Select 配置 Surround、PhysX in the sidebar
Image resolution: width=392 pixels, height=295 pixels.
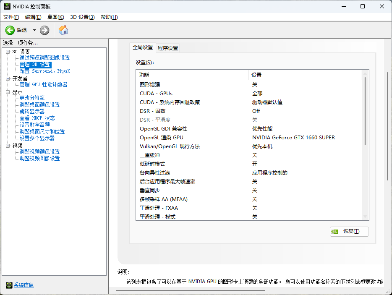(x=44, y=70)
